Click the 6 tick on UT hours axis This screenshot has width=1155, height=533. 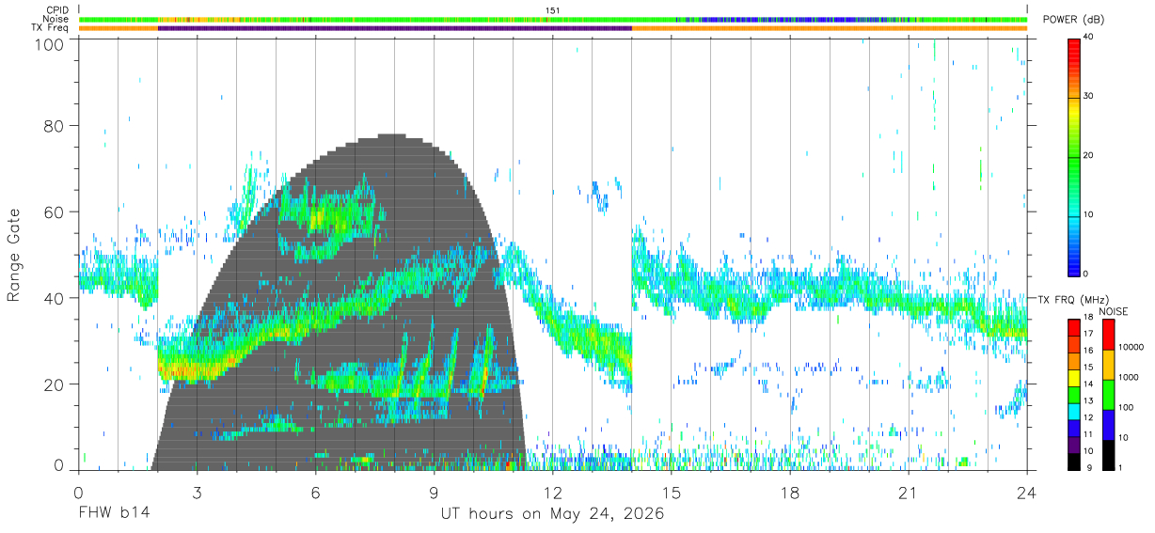pos(316,493)
